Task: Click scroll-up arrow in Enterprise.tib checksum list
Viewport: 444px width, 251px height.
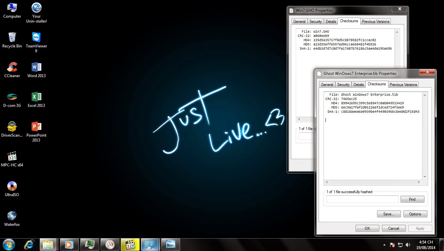Action: [x=425, y=95]
